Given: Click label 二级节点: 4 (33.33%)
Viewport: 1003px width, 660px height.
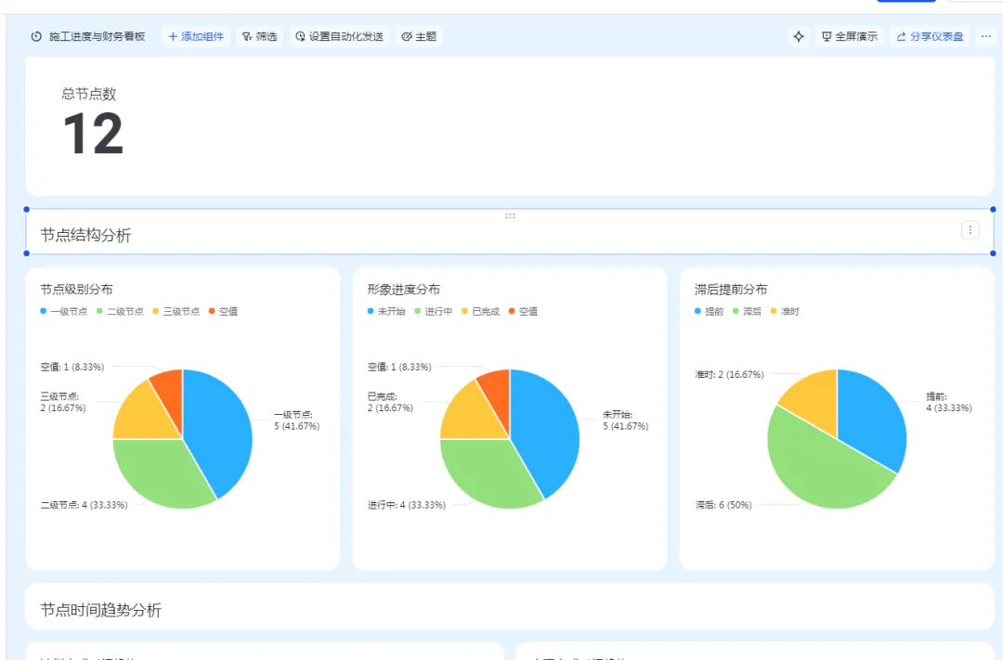Looking at the screenshot, I should pos(85,505).
